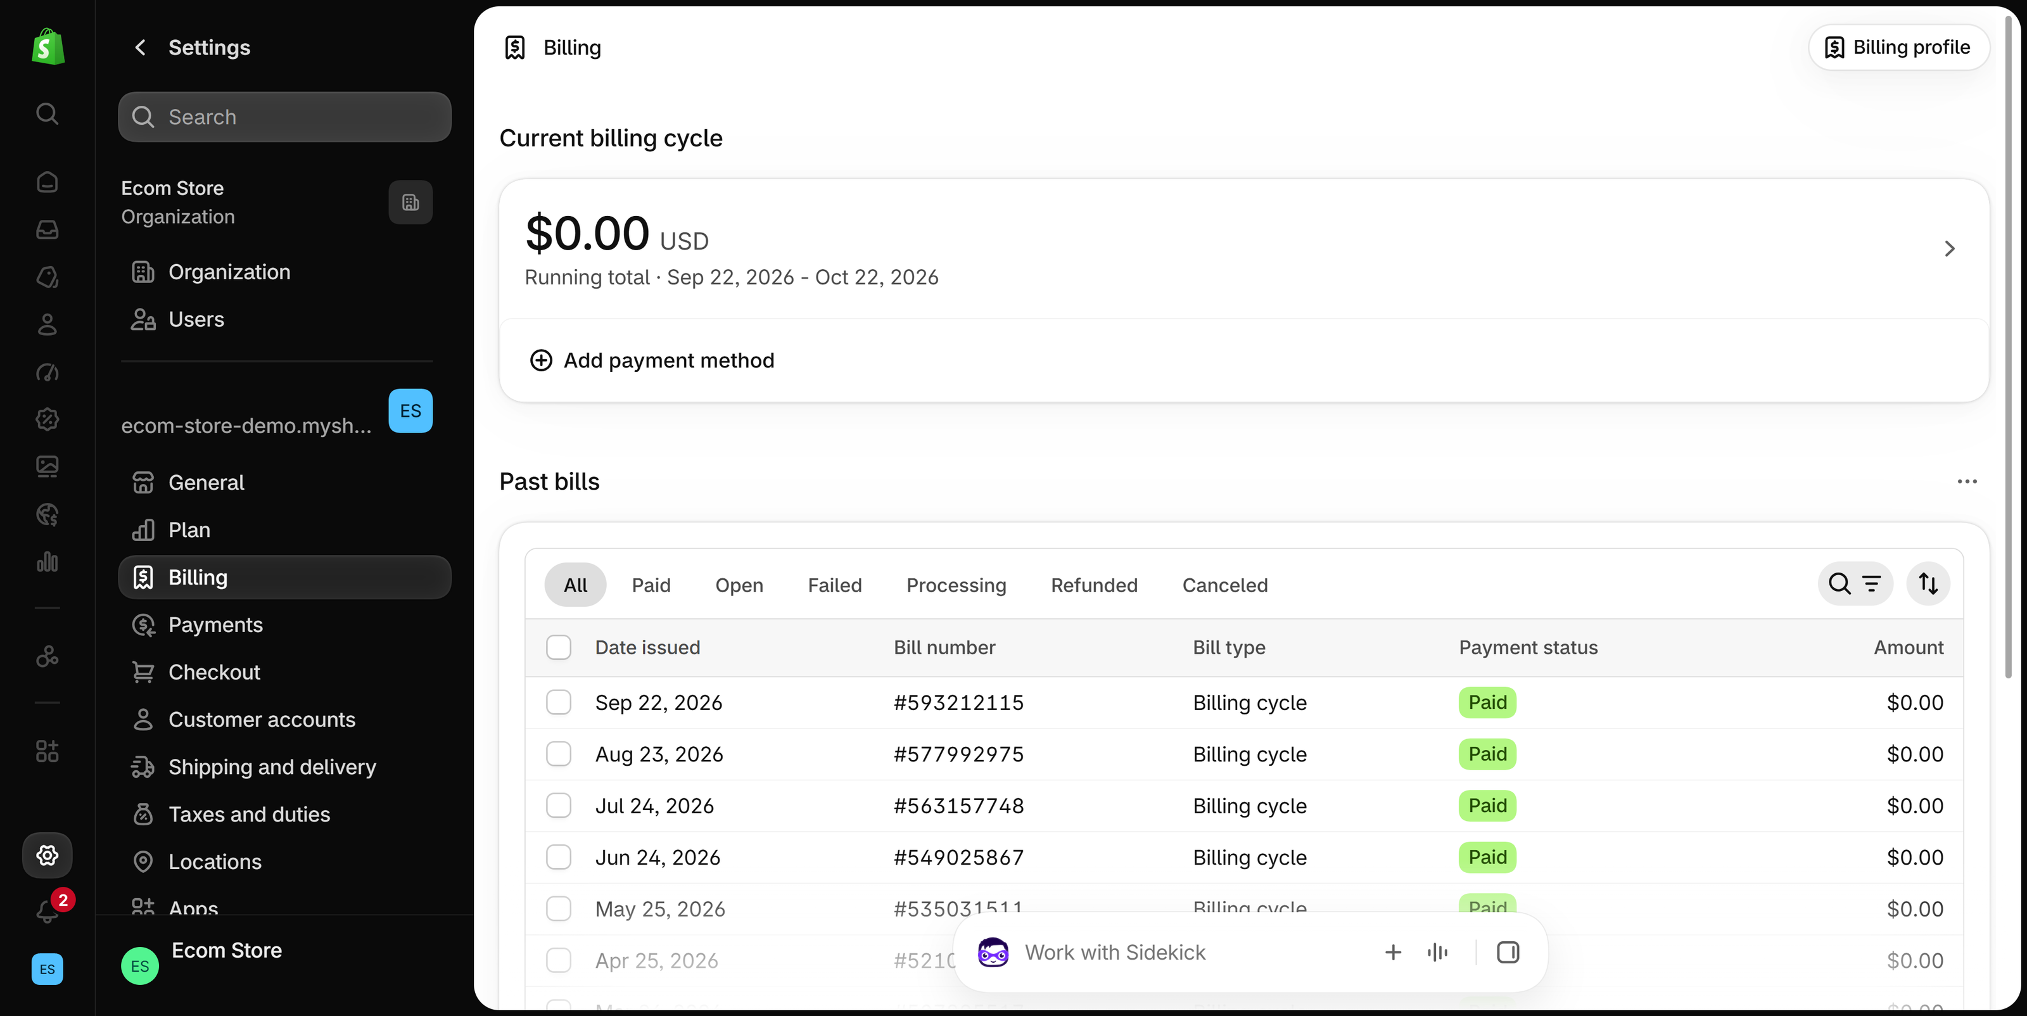Open the Products tag icon in rail
Screen dimensions: 2027x1016
pos(48,277)
